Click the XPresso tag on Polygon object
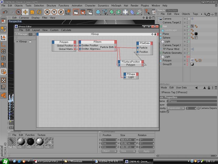Screen dimensions: 218x164 192,60
